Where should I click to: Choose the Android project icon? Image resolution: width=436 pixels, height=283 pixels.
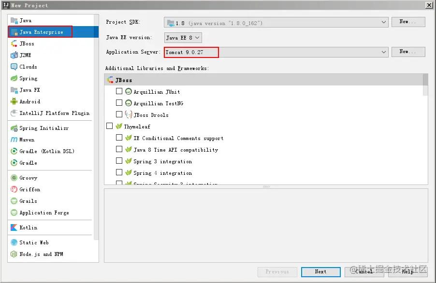coord(14,101)
